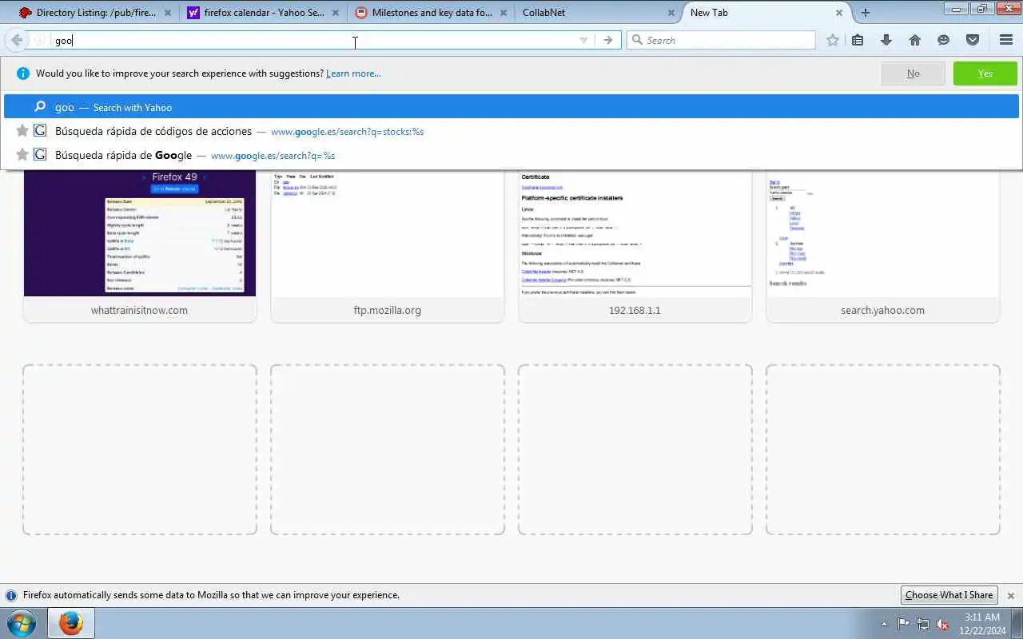
Task: Click the network tray icon
Action: tap(923, 624)
